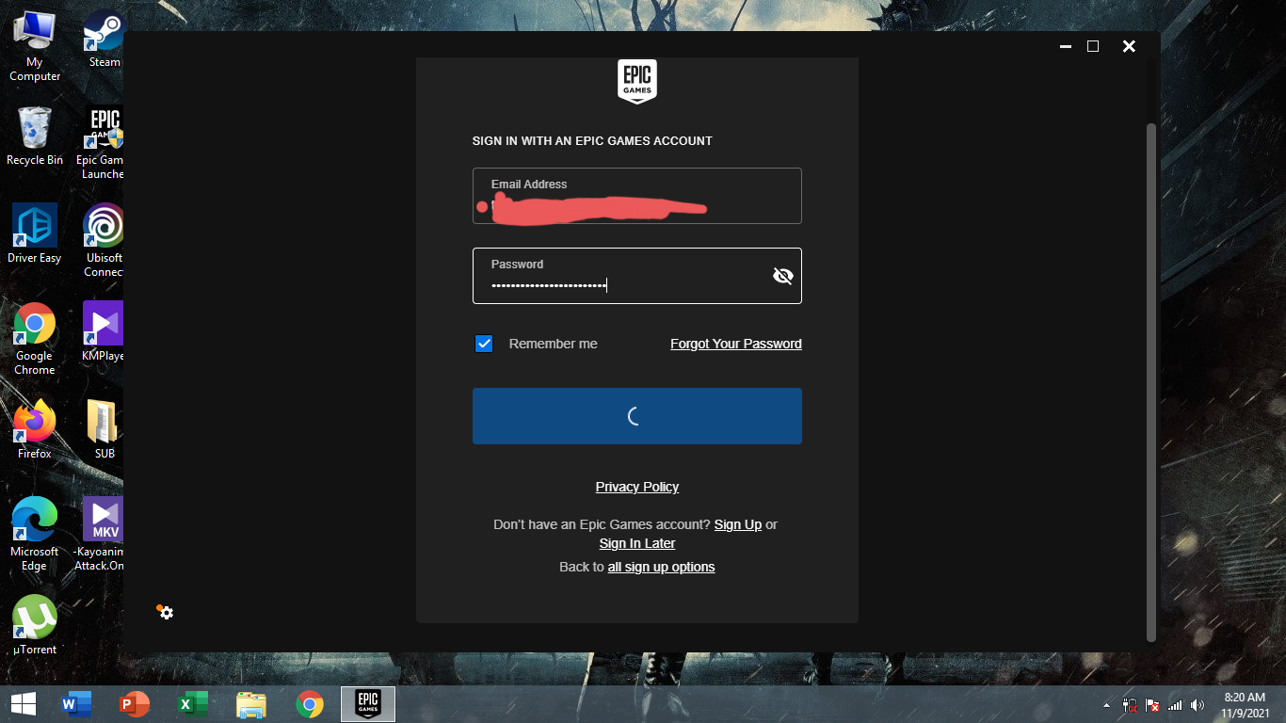Image resolution: width=1286 pixels, height=723 pixels.
Task: Toggle password visibility eye icon
Action: coord(782,276)
